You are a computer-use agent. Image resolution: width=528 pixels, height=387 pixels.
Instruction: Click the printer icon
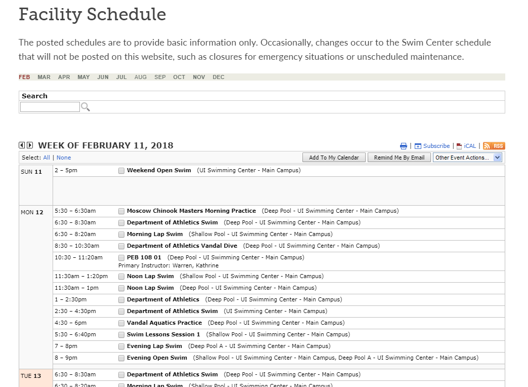(x=404, y=146)
